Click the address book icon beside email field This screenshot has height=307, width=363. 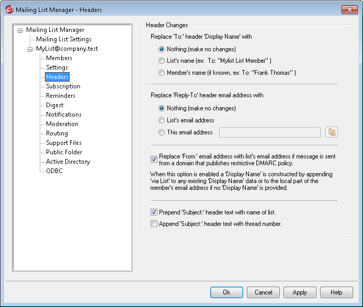coord(331,132)
